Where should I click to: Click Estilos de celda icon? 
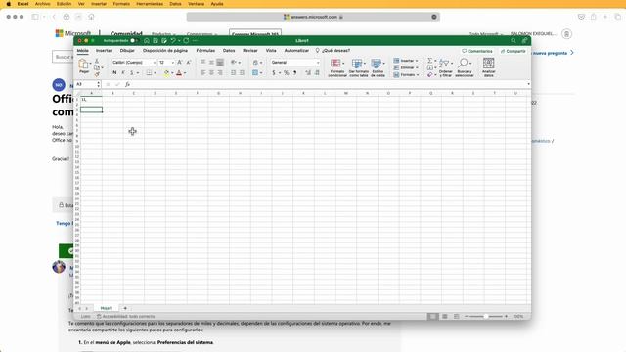(x=376, y=64)
